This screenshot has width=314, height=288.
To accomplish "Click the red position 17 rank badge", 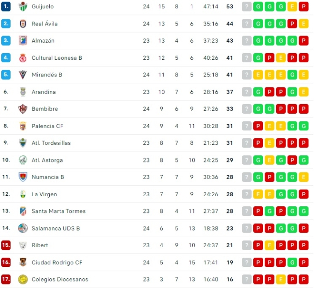I will point(6,279).
